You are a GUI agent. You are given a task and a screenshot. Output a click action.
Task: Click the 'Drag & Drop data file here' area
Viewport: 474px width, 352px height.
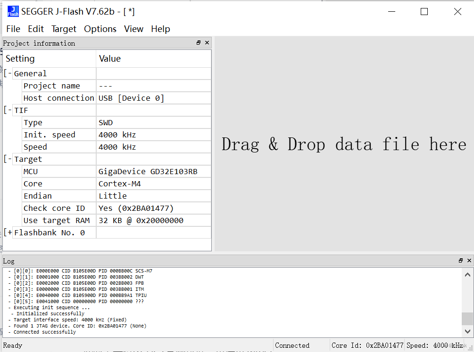344,144
